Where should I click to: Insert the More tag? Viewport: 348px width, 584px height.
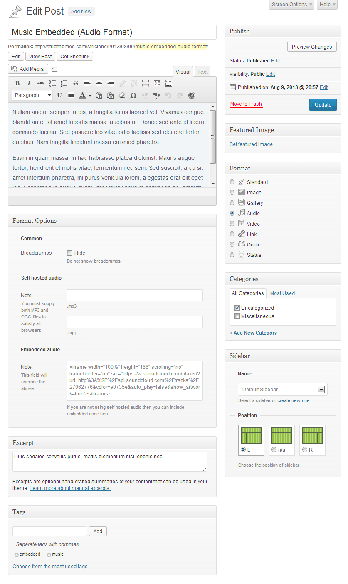tap(146, 83)
